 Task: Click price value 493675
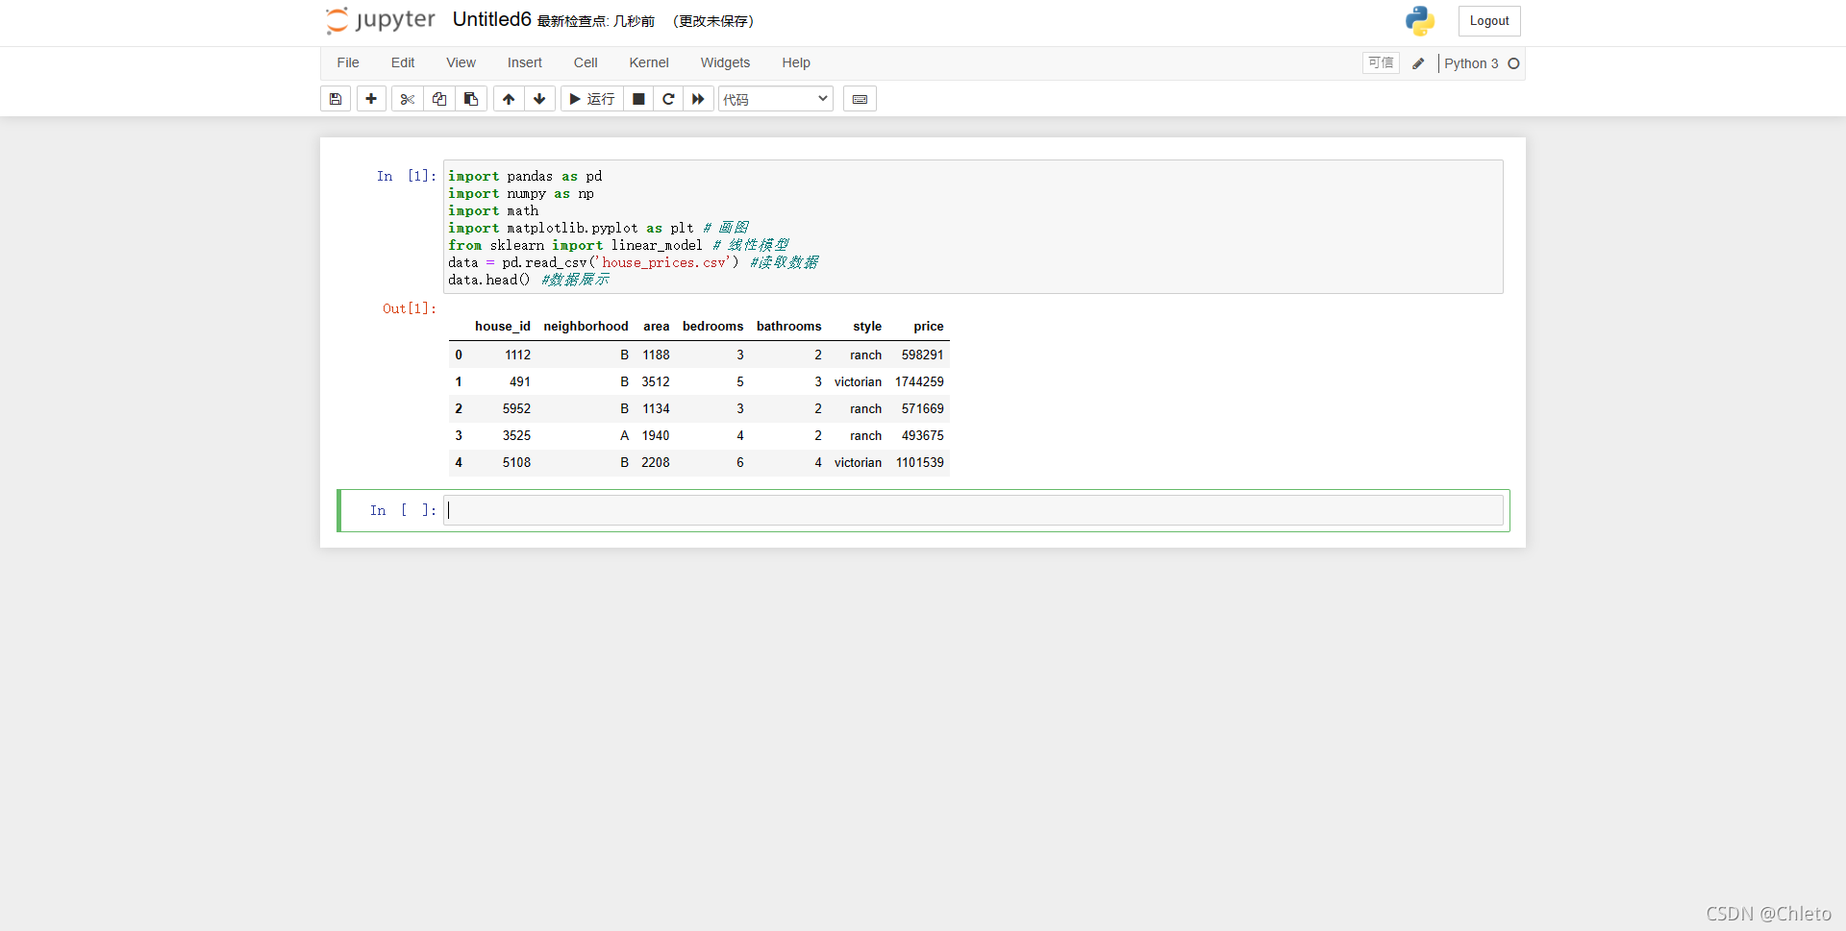pyautogui.click(x=922, y=435)
